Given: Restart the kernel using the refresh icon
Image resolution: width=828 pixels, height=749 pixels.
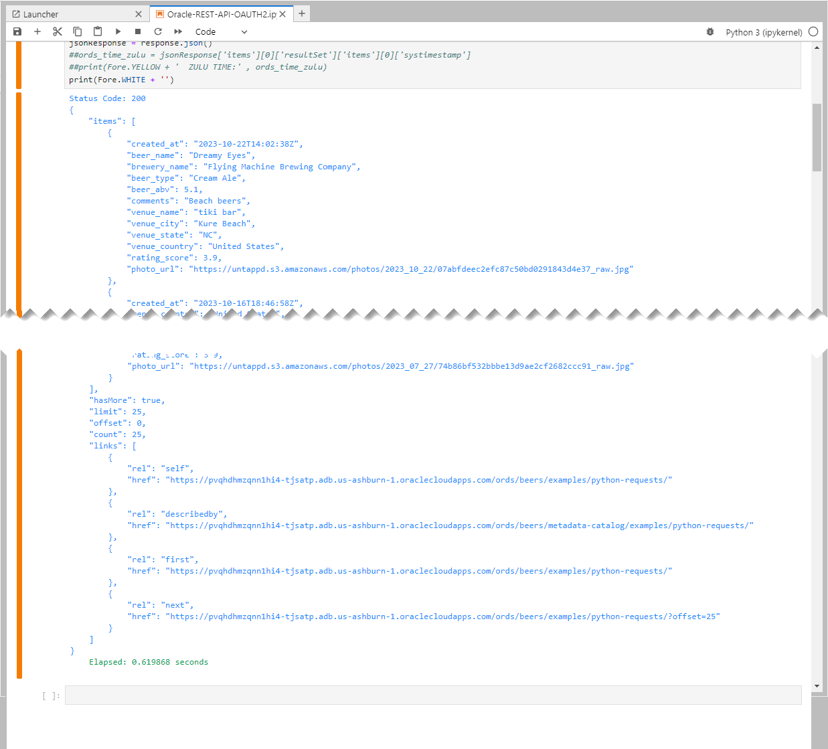Looking at the screenshot, I should coord(158,31).
